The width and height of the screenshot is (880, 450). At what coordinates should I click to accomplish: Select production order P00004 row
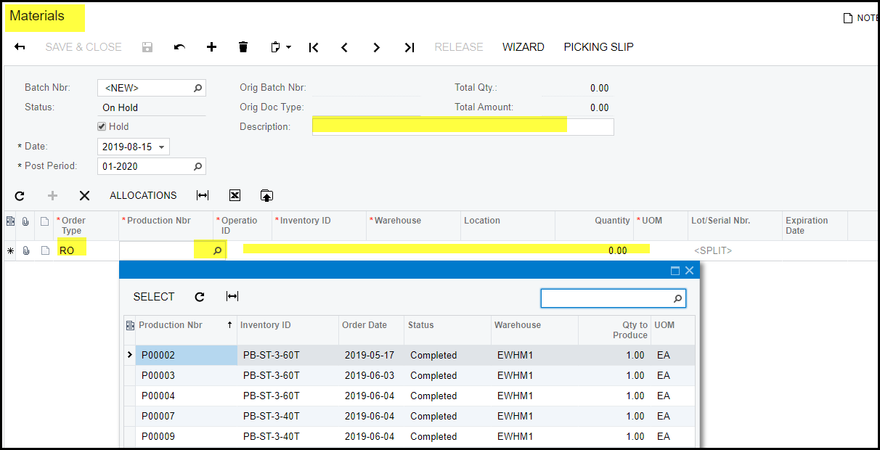click(158, 396)
